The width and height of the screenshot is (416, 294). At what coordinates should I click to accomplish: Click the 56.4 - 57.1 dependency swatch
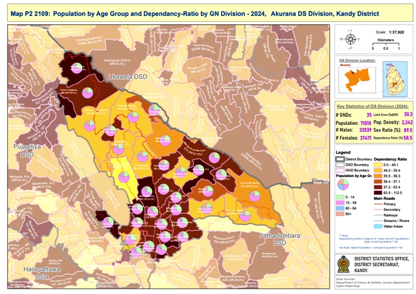coord(378,182)
